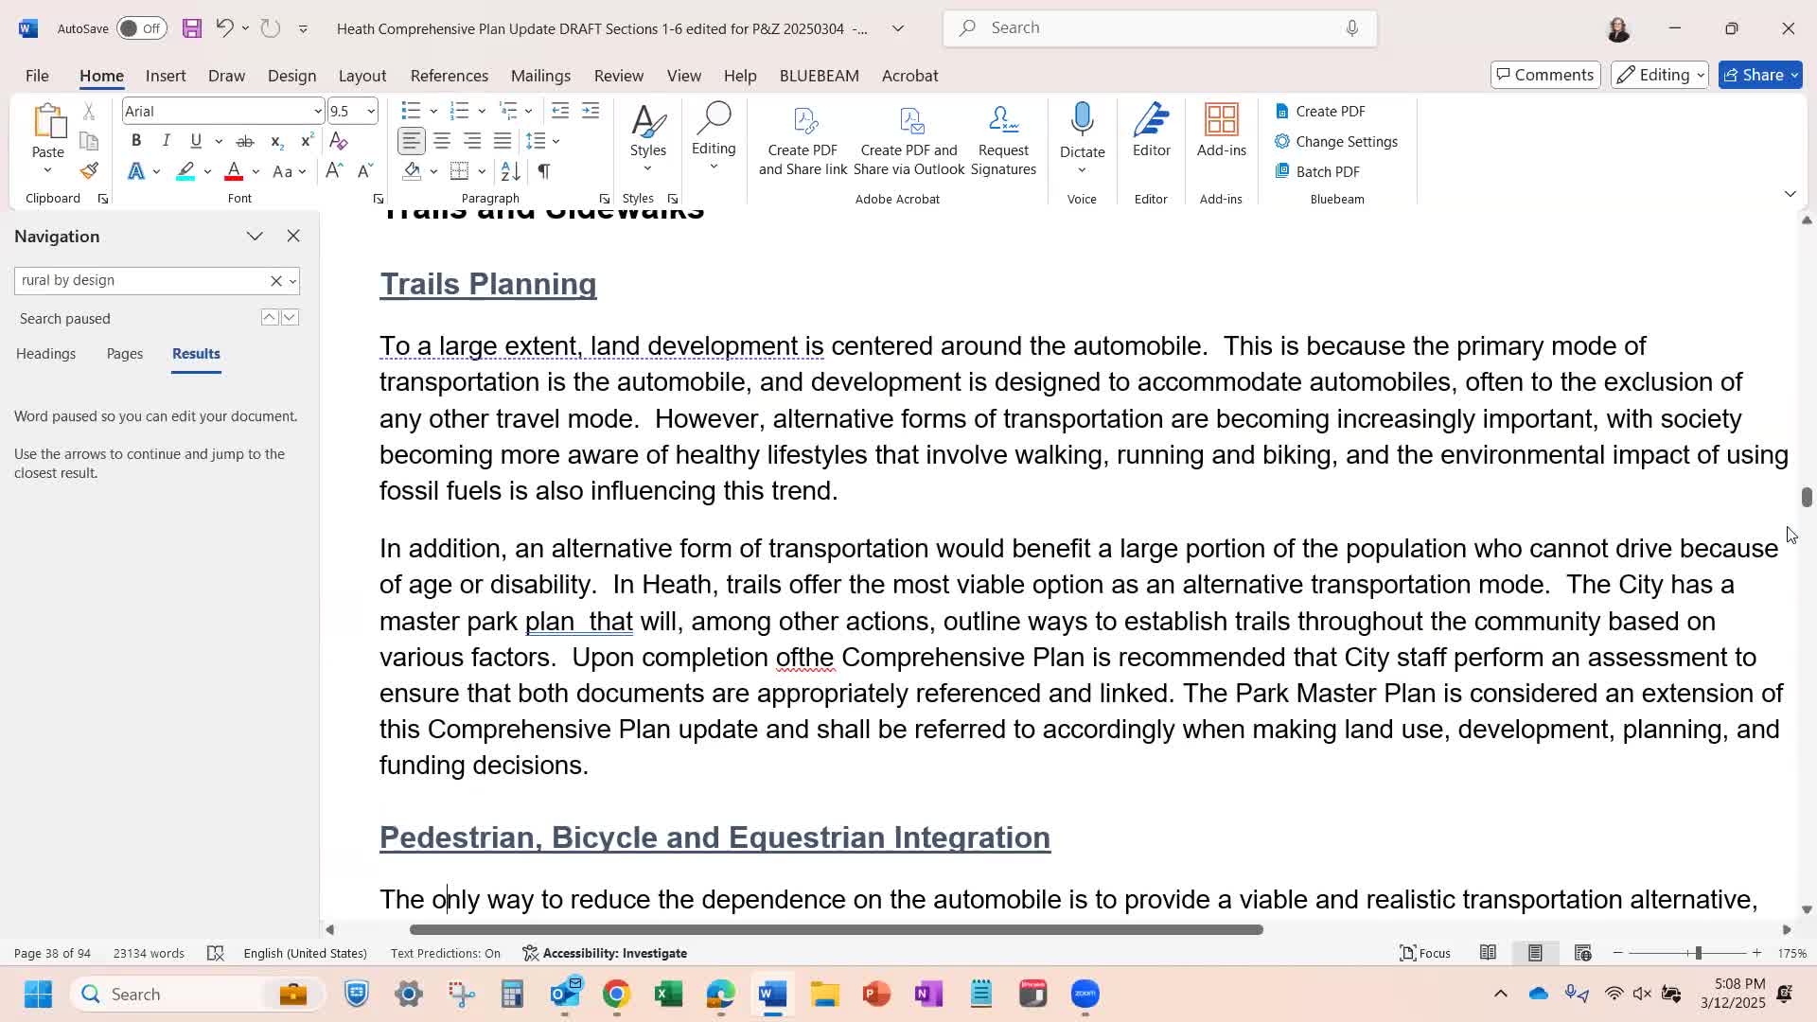1817x1022 pixels.
Task: Toggle the AutoSave switch
Action: point(141,28)
